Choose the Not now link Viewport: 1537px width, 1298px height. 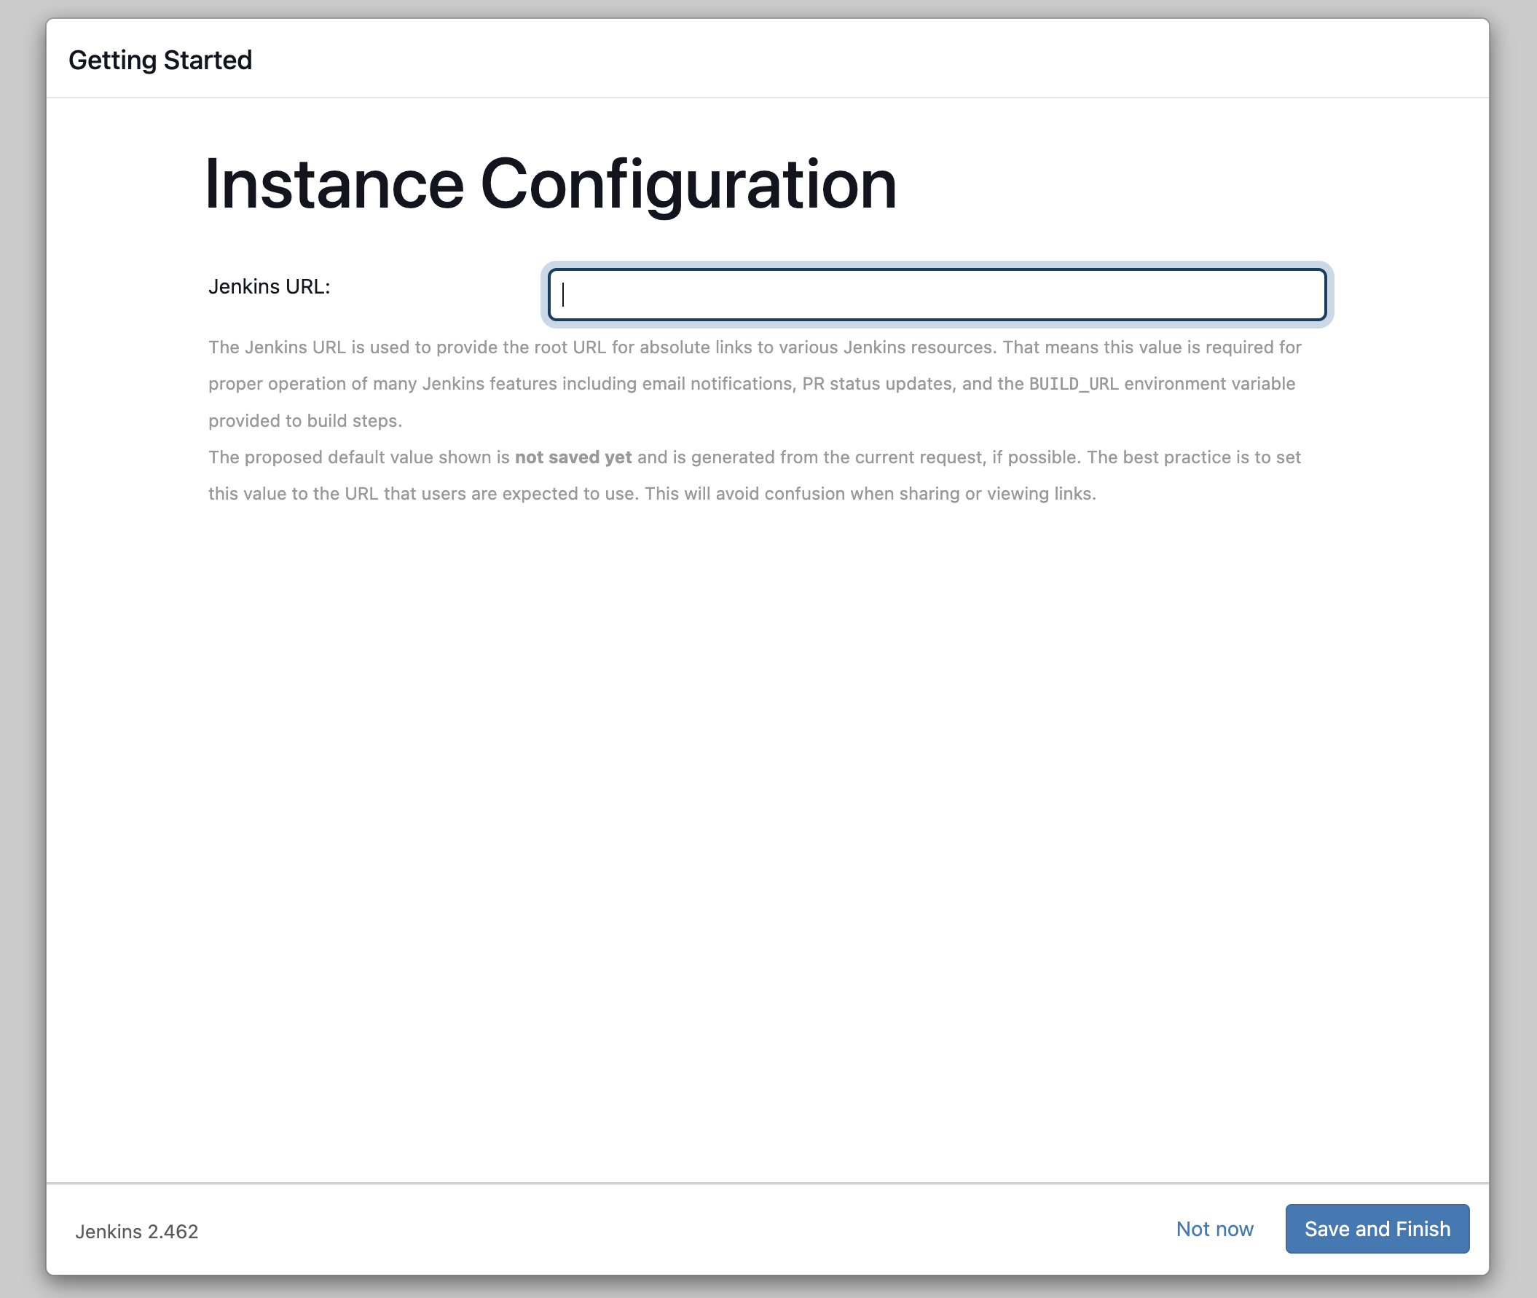click(1214, 1229)
